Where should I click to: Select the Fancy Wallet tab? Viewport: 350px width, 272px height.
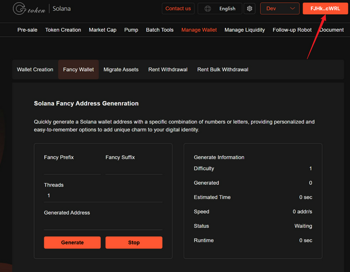tap(78, 70)
